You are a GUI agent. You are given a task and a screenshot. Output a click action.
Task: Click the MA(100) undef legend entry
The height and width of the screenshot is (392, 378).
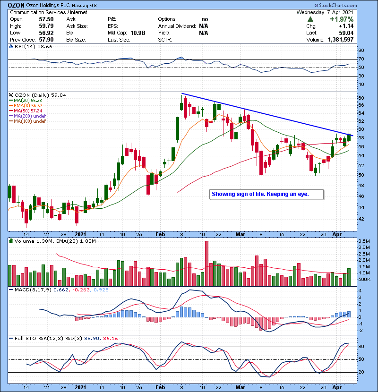(x=27, y=121)
